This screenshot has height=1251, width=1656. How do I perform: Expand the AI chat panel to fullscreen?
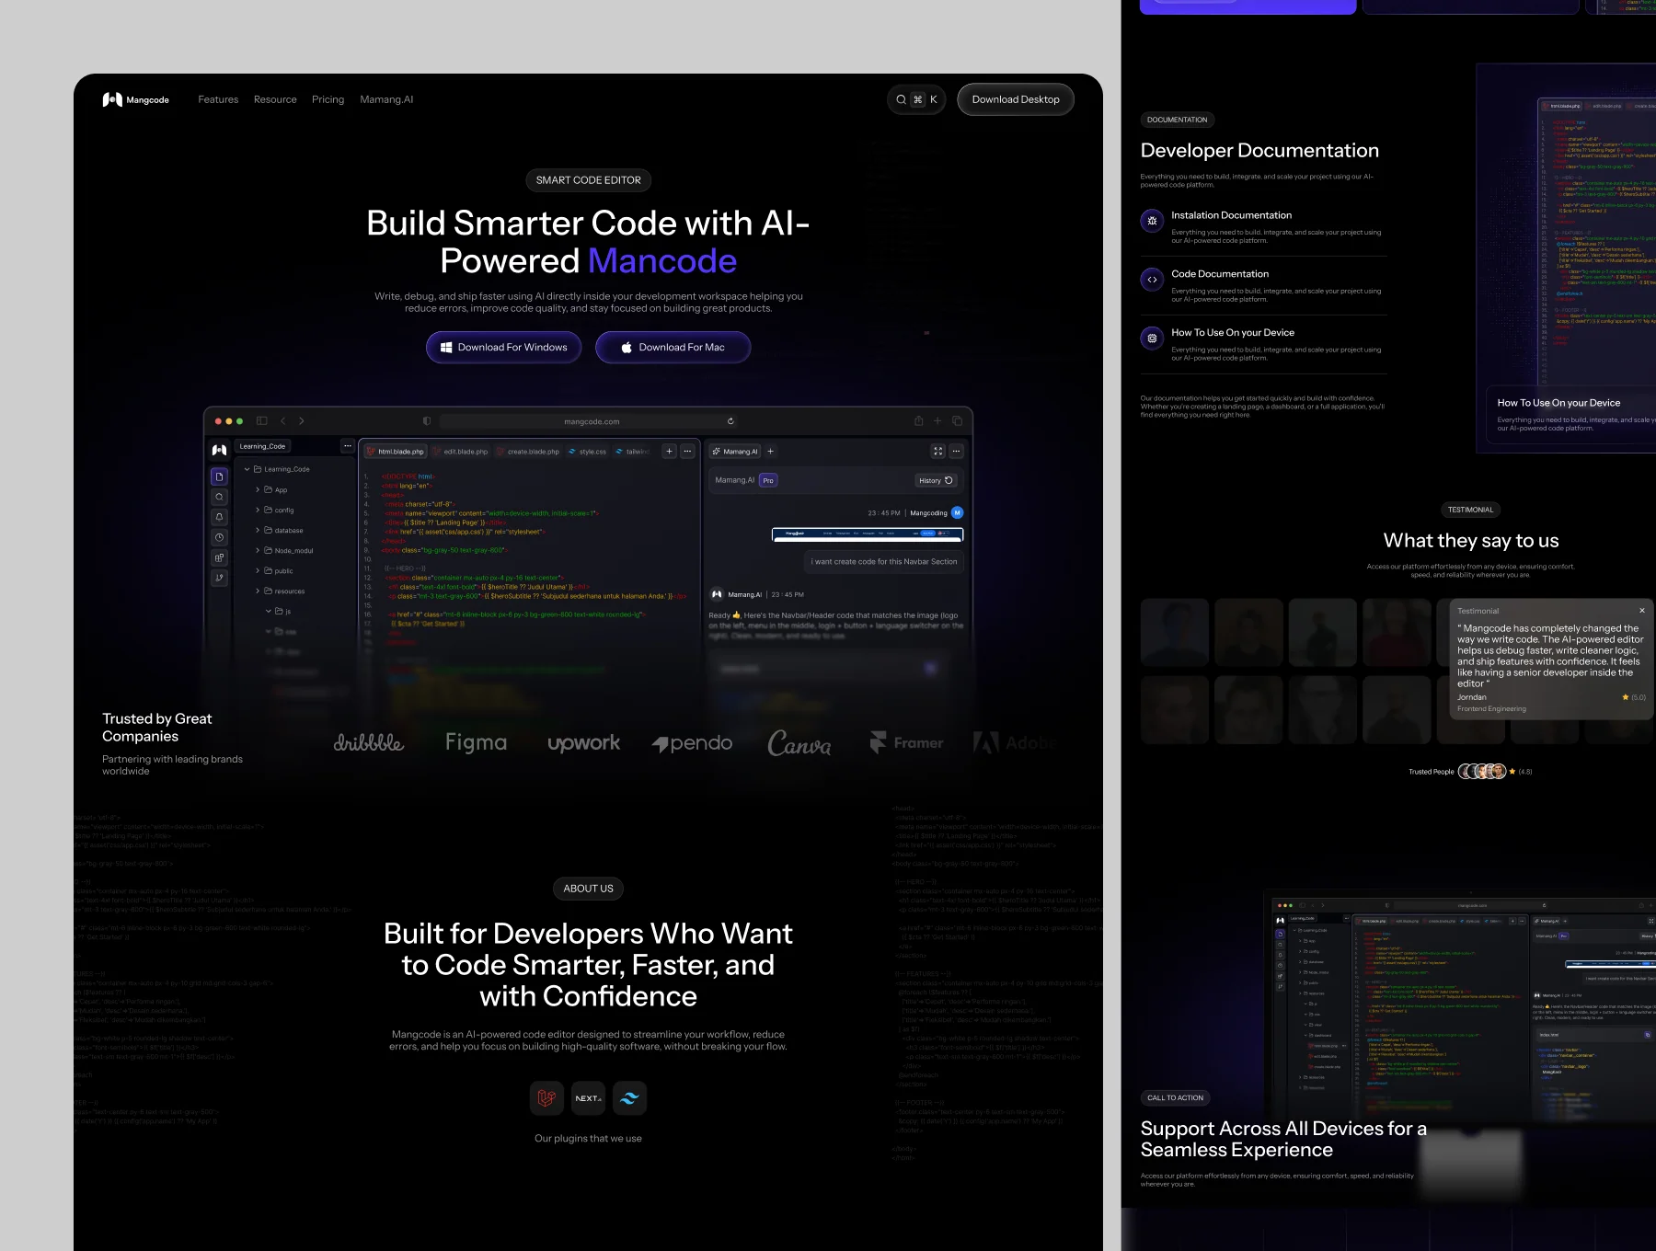click(x=937, y=452)
